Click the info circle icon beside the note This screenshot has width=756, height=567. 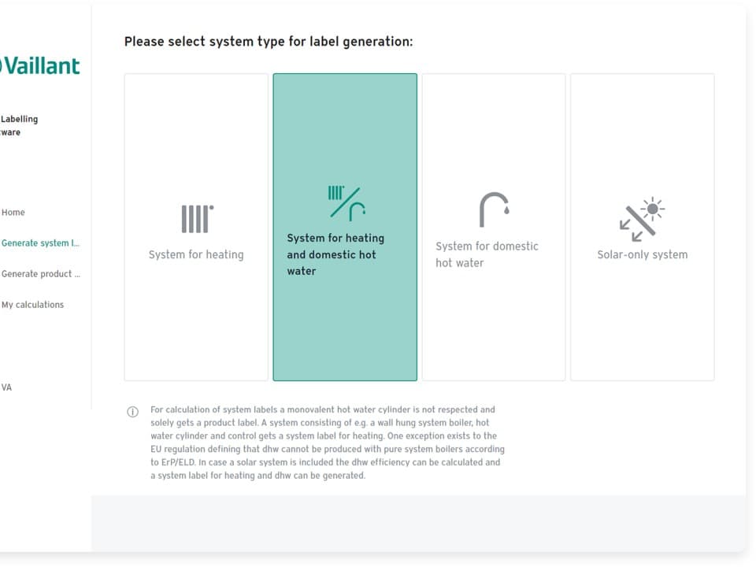click(132, 412)
